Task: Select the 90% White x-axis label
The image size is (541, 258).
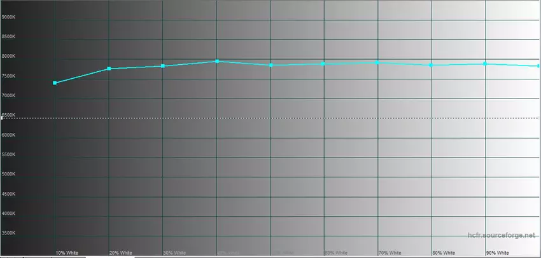Action: (x=497, y=253)
